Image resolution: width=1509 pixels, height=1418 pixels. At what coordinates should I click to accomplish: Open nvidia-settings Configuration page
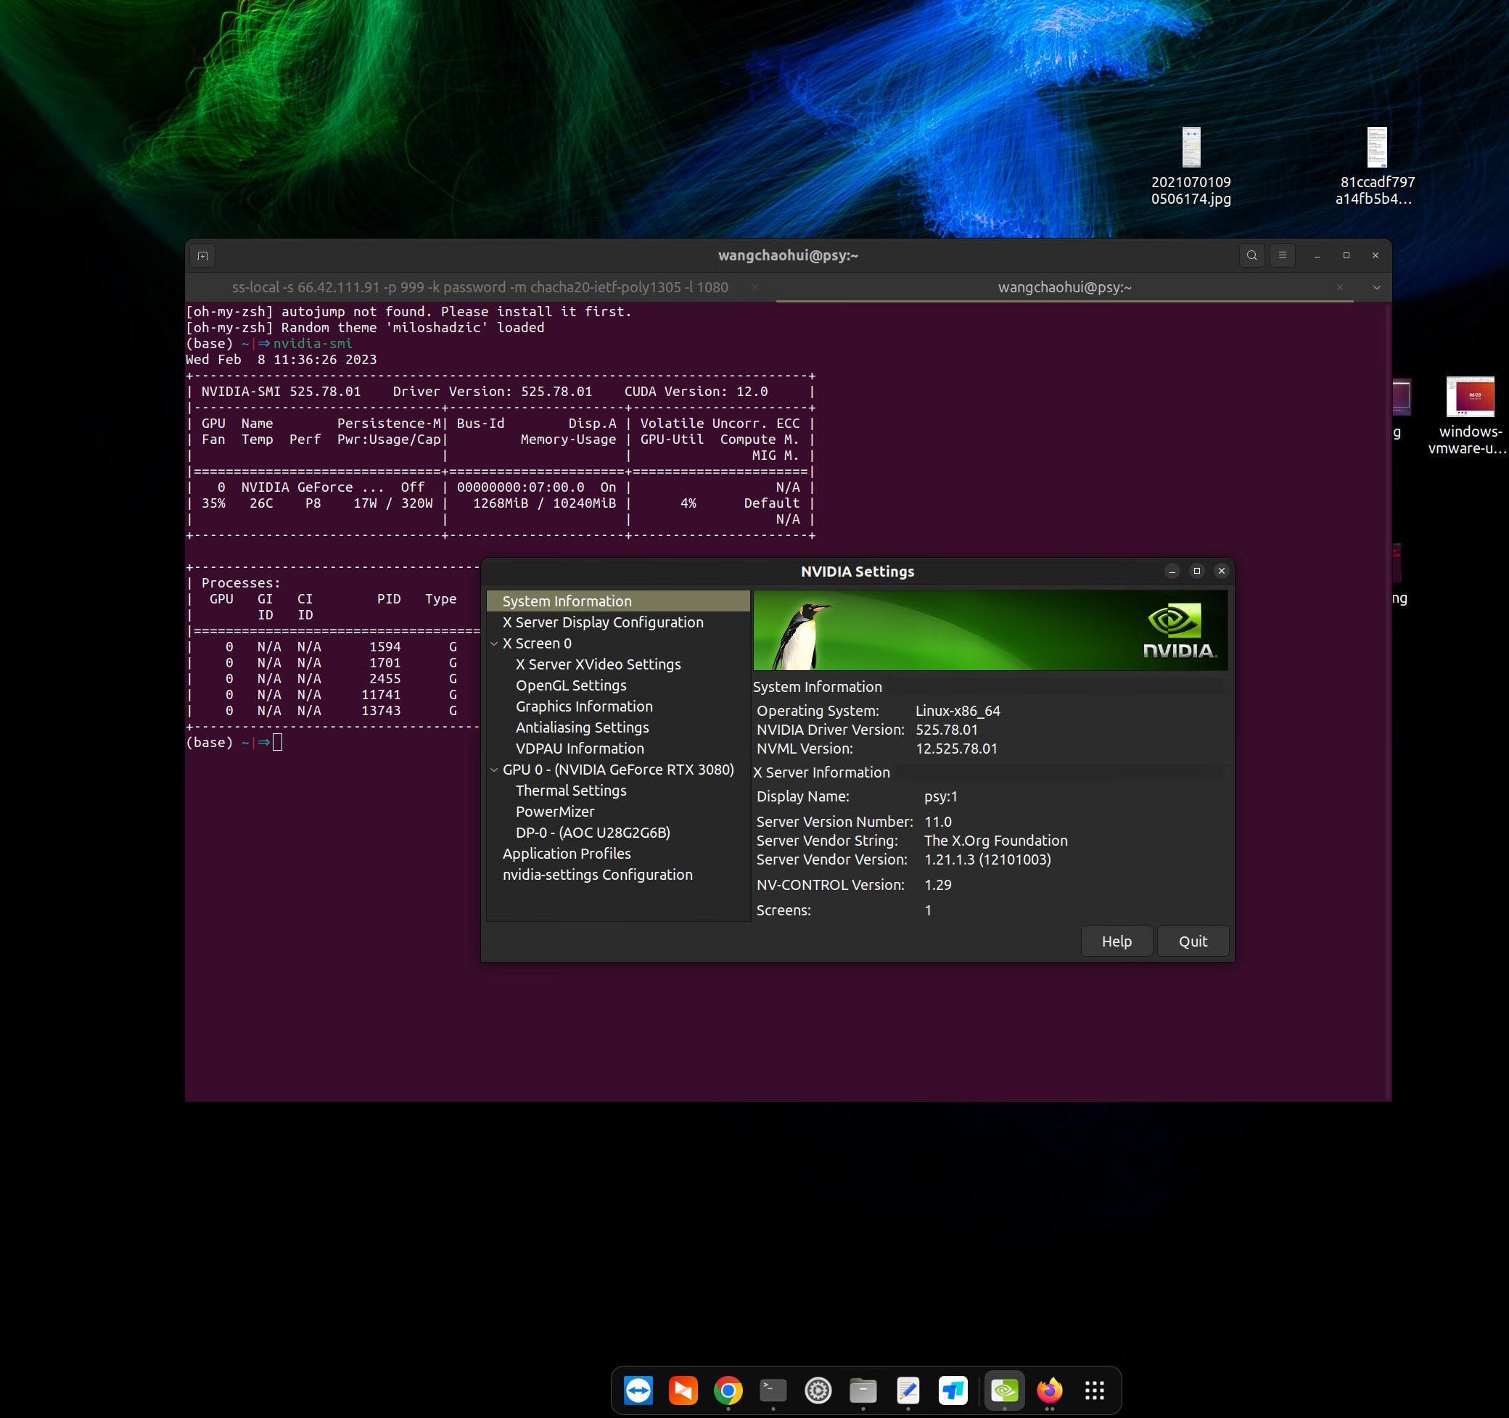(597, 875)
